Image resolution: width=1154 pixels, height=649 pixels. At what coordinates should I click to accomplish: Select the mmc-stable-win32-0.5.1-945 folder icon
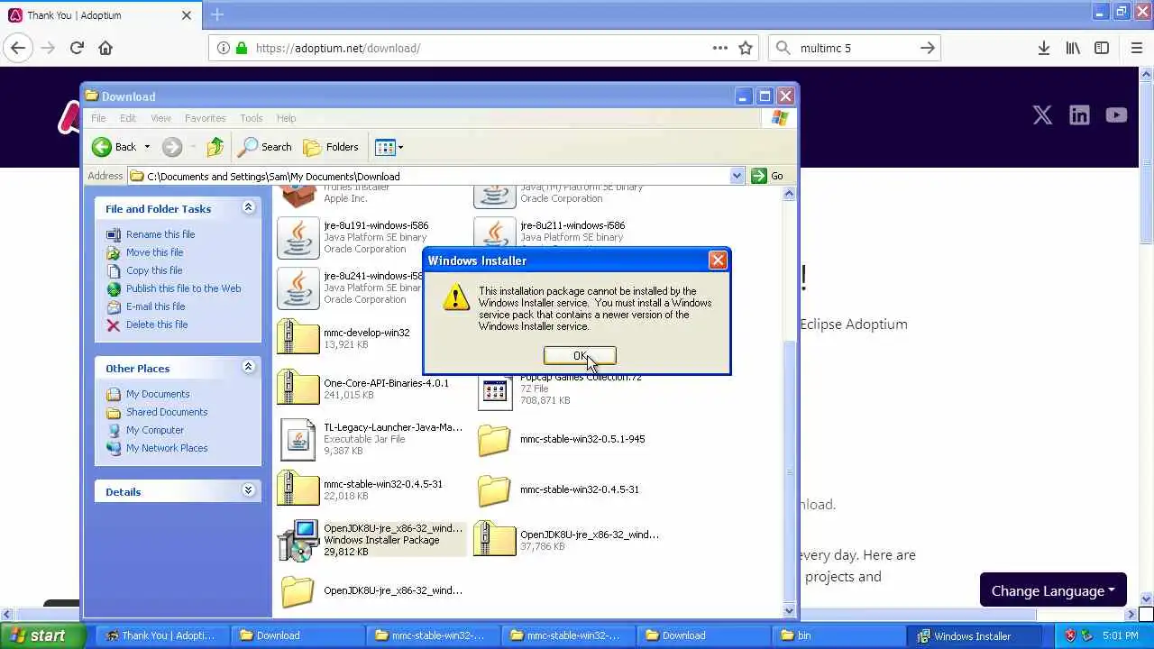point(495,439)
